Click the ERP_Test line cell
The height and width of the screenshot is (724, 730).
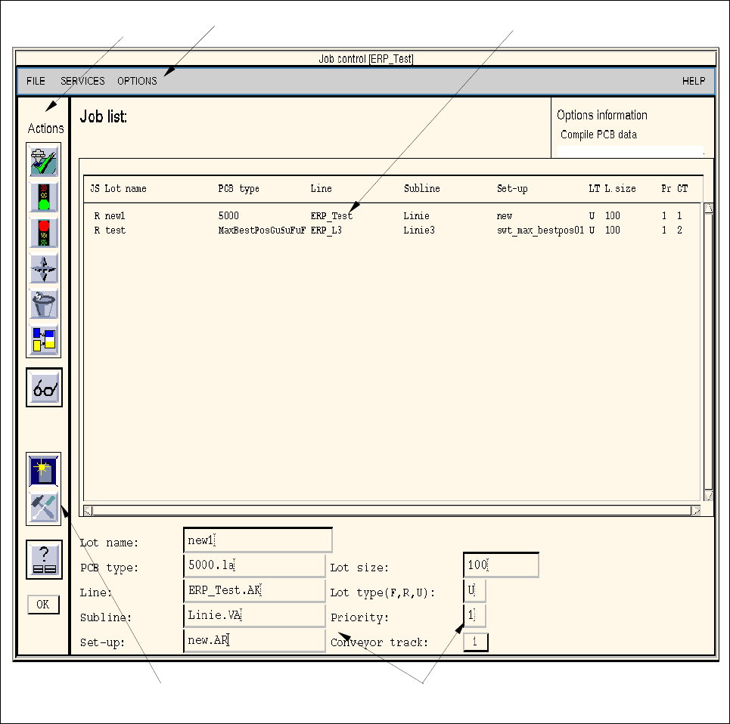(x=331, y=215)
